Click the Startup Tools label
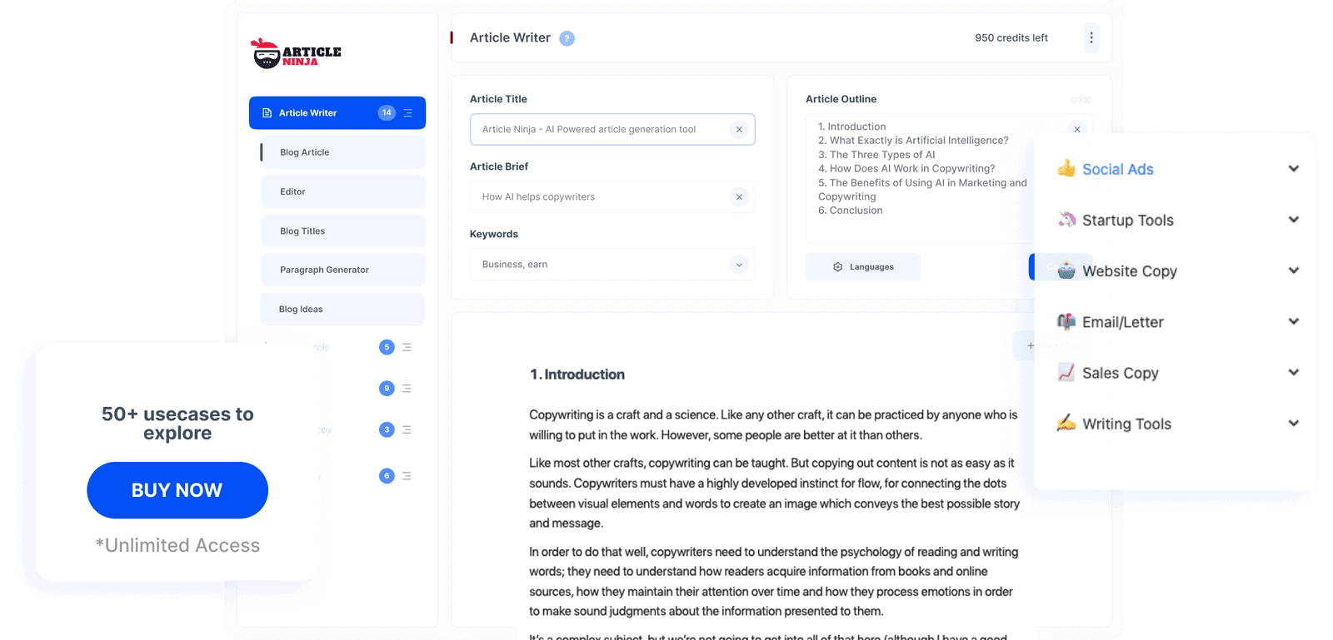The width and height of the screenshot is (1333, 640). (1128, 221)
